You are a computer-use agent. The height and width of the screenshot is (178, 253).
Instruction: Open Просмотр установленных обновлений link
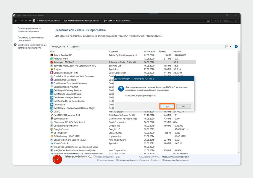point(31,39)
